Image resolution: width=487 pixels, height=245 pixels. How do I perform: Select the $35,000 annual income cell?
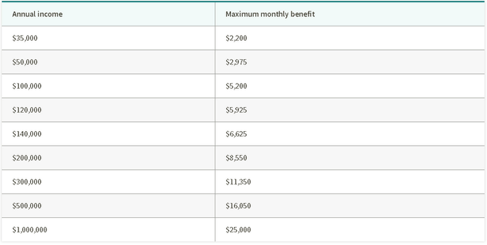(108, 38)
